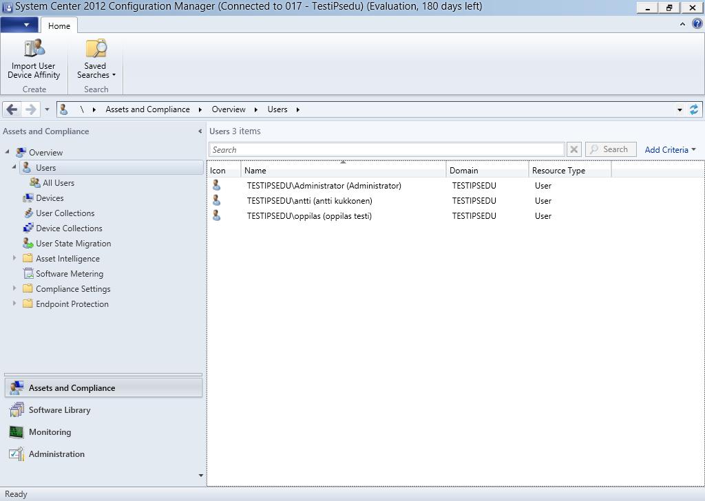Click into the Search input field

387,149
